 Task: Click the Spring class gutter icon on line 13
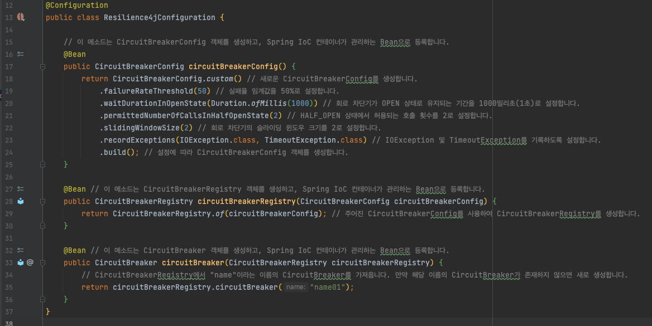click(x=21, y=17)
